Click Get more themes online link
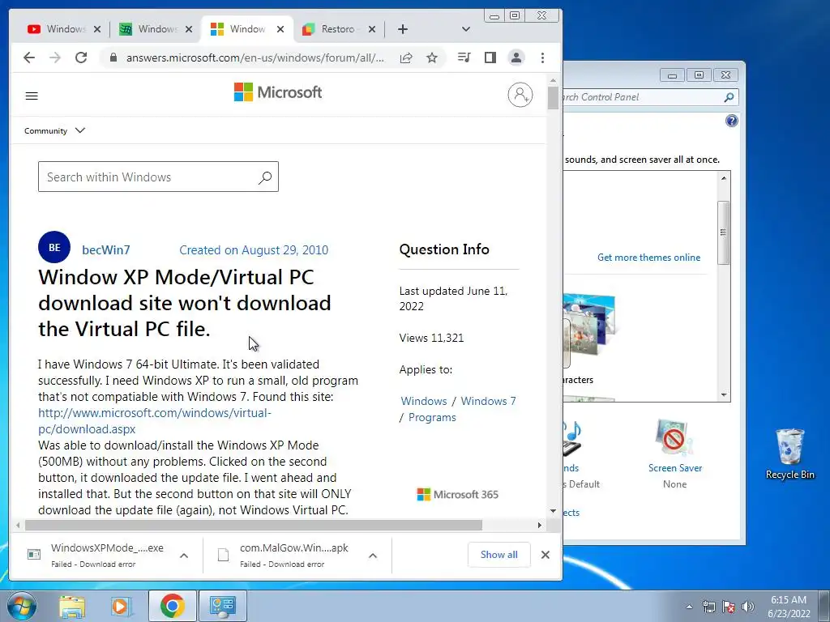This screenshot has width=830, height=622. (648, 257)
